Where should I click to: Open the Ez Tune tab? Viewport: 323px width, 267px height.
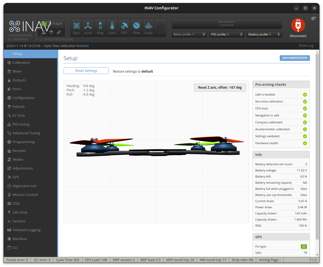coord(30,115)
